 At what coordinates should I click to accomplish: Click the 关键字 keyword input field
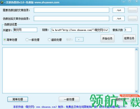25,30
